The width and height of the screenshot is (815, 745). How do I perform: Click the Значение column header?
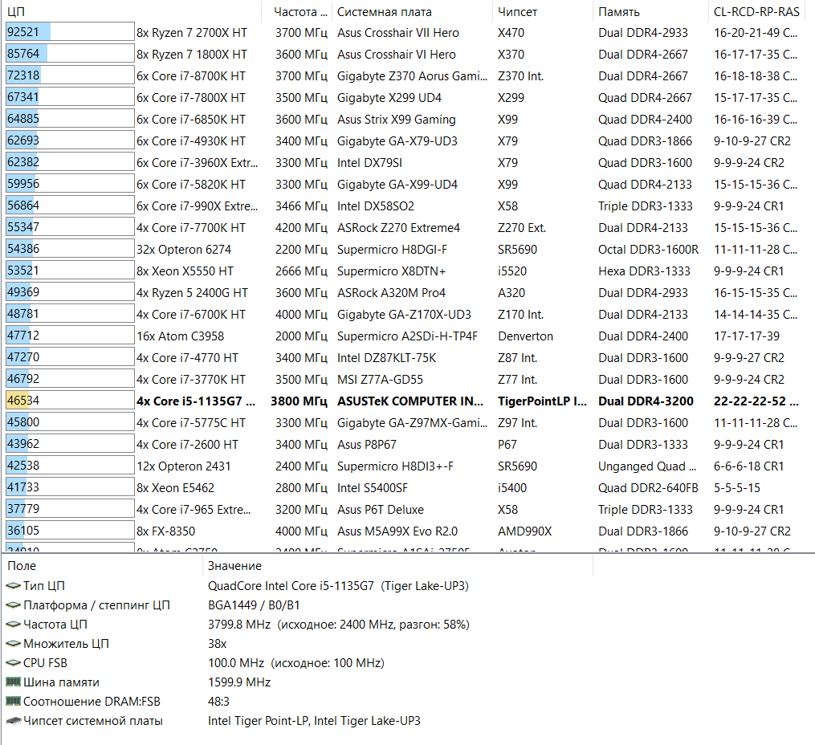point(397,566)
